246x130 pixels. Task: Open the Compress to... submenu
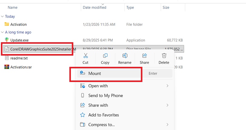[x=125, y=125]
